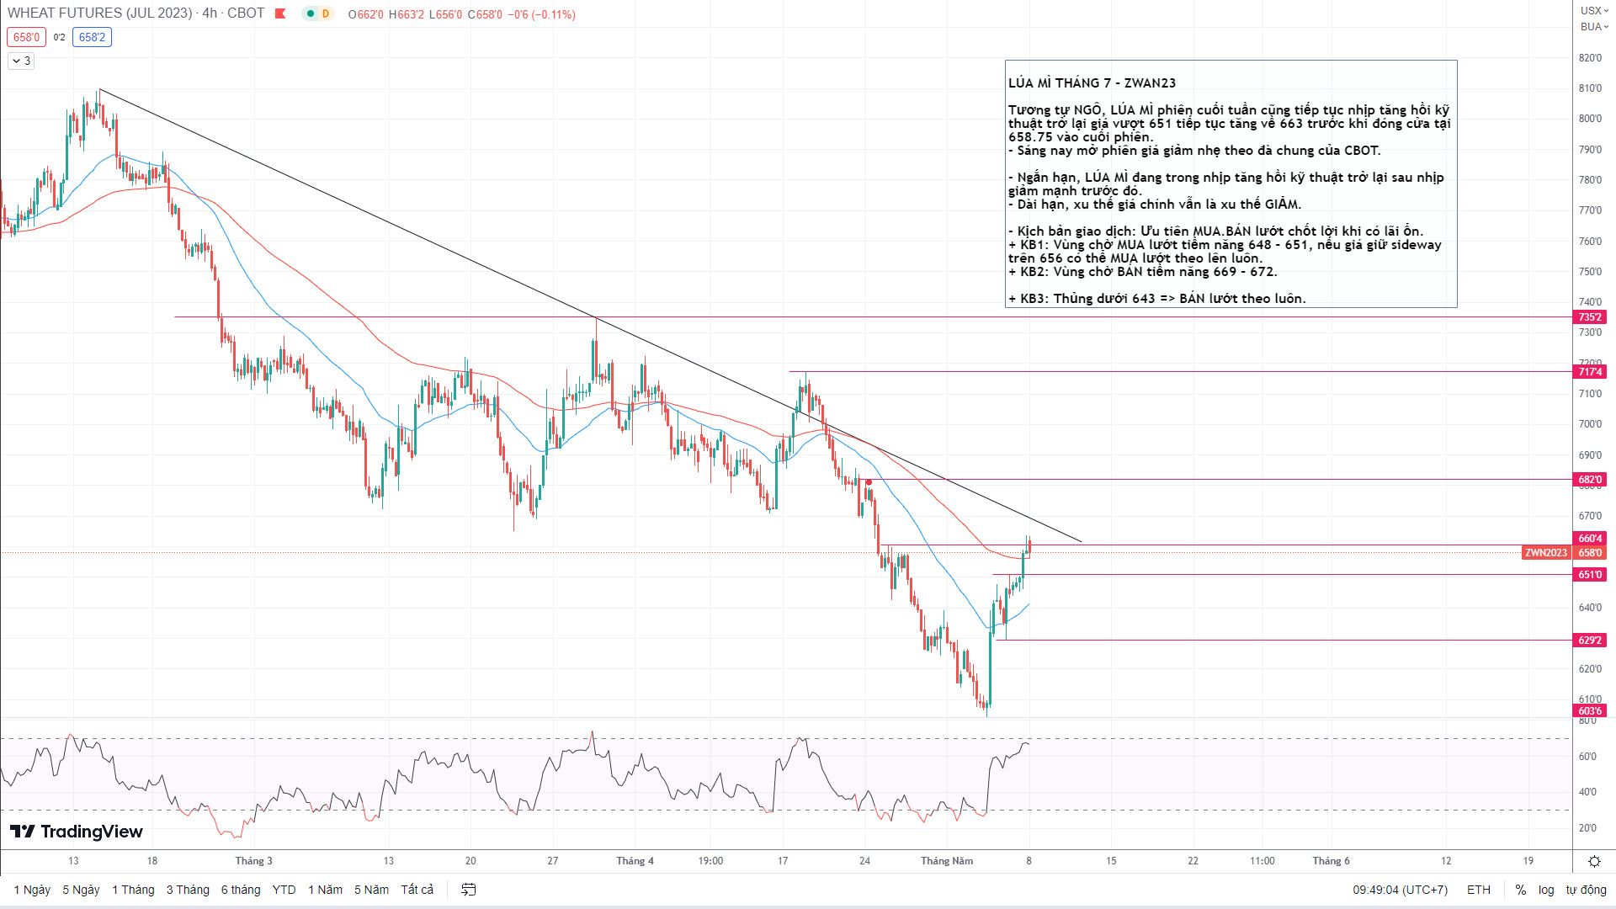Open the go to date calendar icon
This screenshot has width=1616, height=909.
coord(469,890)
